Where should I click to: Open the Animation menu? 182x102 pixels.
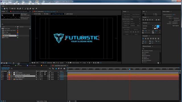[26, 4]
